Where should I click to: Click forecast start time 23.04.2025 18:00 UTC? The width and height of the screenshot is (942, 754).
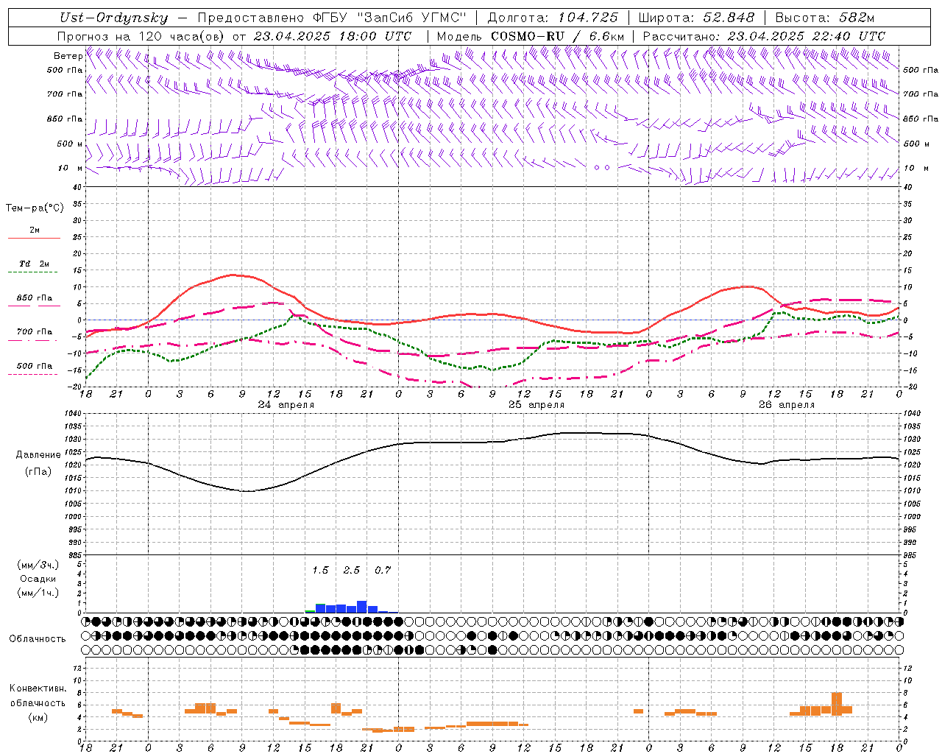click(x=333, y=36)
